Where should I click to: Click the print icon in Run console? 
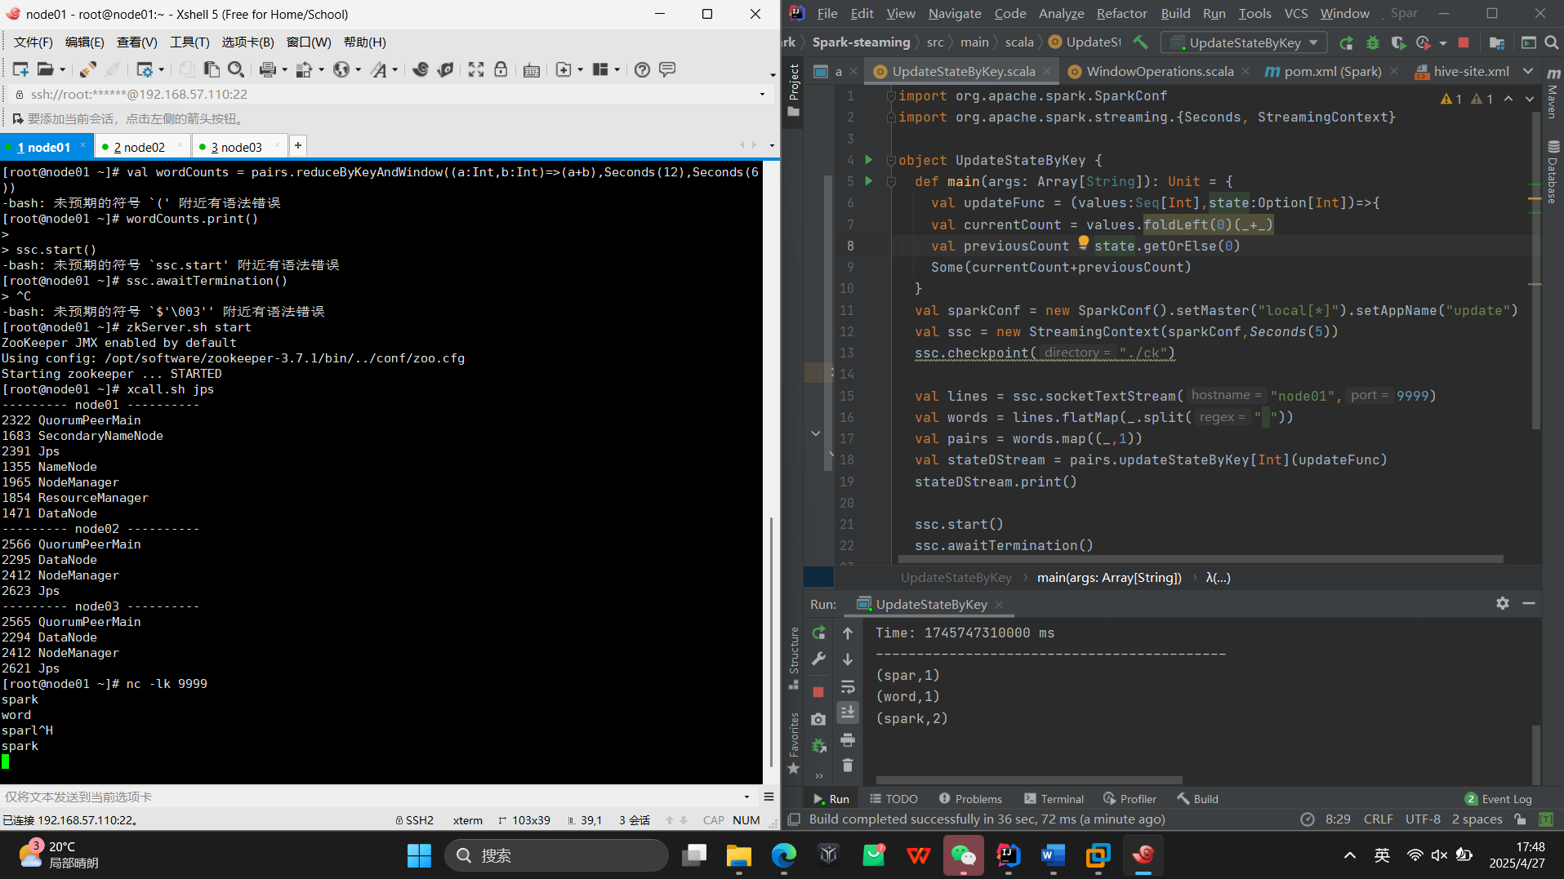(848, 740)
